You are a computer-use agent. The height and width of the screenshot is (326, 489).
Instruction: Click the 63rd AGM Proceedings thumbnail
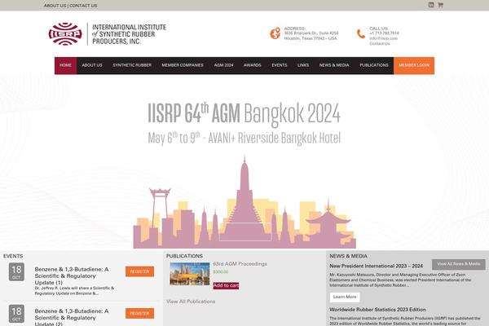pos(190,274)
